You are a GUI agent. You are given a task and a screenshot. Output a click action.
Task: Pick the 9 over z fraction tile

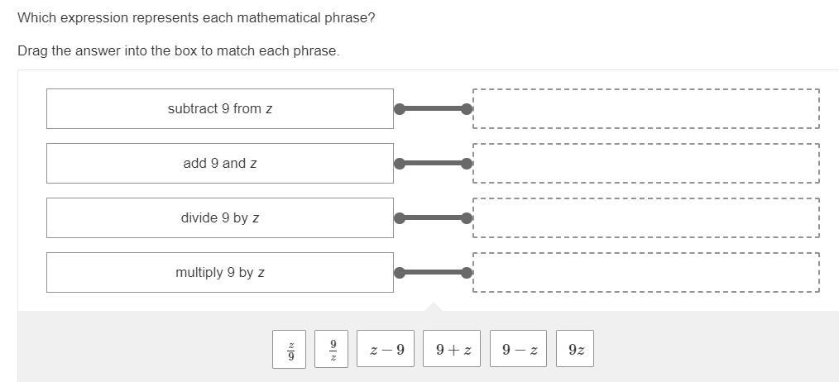tap(332, 349)
